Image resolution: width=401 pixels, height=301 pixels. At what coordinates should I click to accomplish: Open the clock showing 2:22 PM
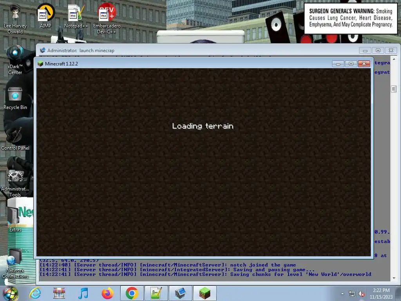point(381,294)
